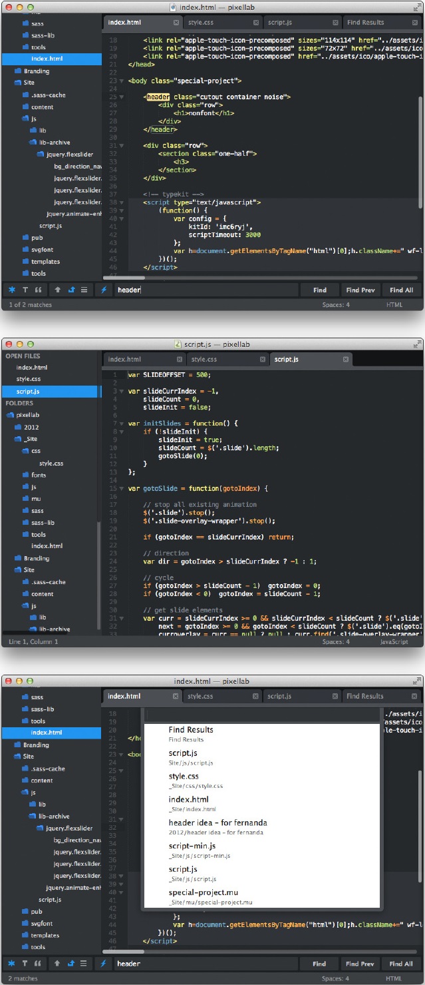This screenshot has height=985, width=425.
Task: Click in-selection lines icon in '1 of 2 matches' window
Action: (x=84, y=290)
